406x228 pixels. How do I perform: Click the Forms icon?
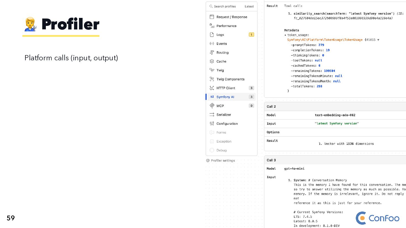212,132
